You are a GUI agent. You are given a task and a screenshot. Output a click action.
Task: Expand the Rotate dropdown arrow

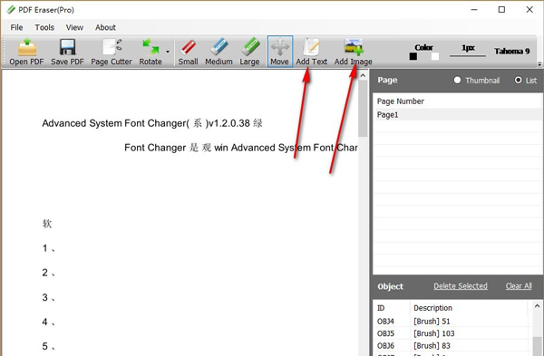pyautogui.click(x=168, y=52)
